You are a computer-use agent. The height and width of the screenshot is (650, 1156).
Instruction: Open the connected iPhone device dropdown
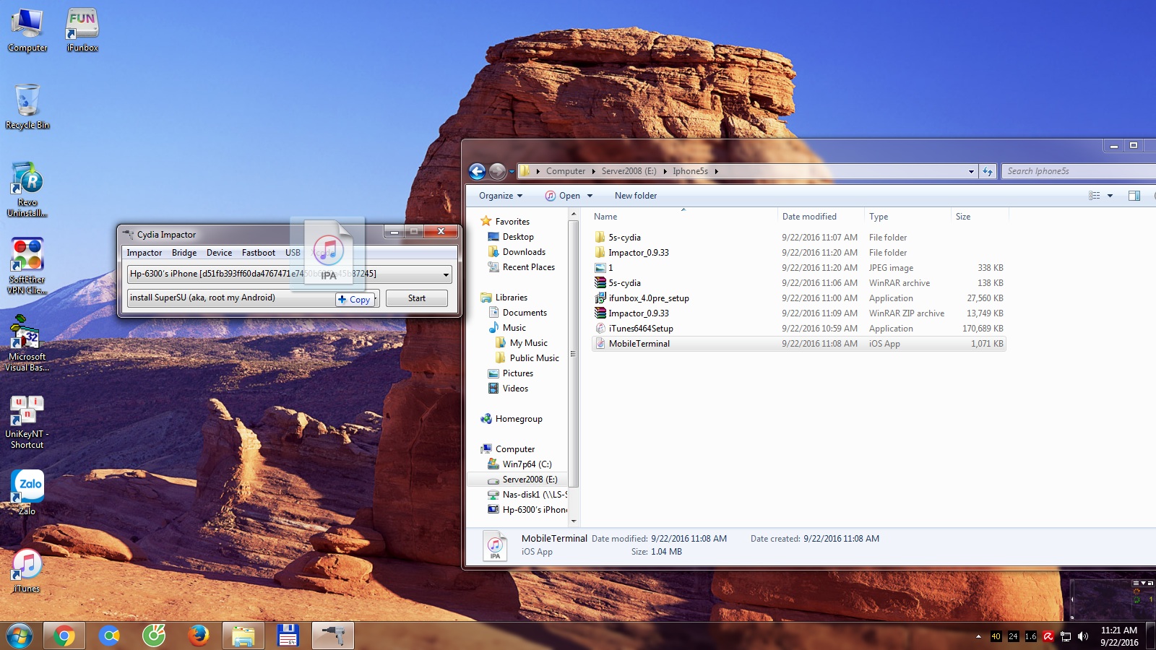(445, 274)
